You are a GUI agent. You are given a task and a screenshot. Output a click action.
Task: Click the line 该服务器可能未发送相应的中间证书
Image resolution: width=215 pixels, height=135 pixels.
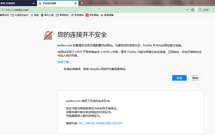(89, 112)
